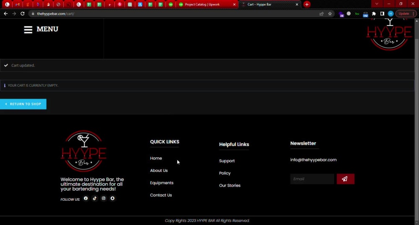419x225 pixels.
Task: Click 'YOUR CART IS CURRENTLY EMPTY.' notice
Action: [33, 85]
